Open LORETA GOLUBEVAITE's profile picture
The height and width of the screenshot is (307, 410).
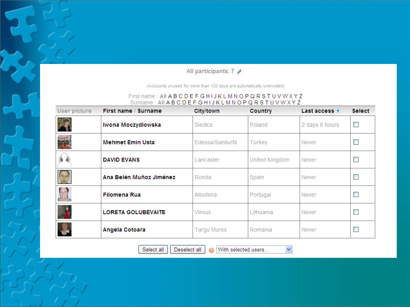[x=64, y=212]
